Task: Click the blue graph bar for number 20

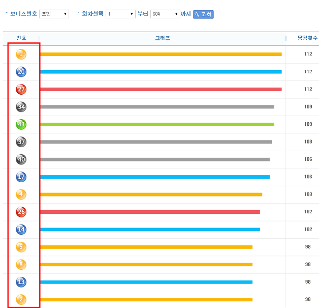Action: click(161, 72)
